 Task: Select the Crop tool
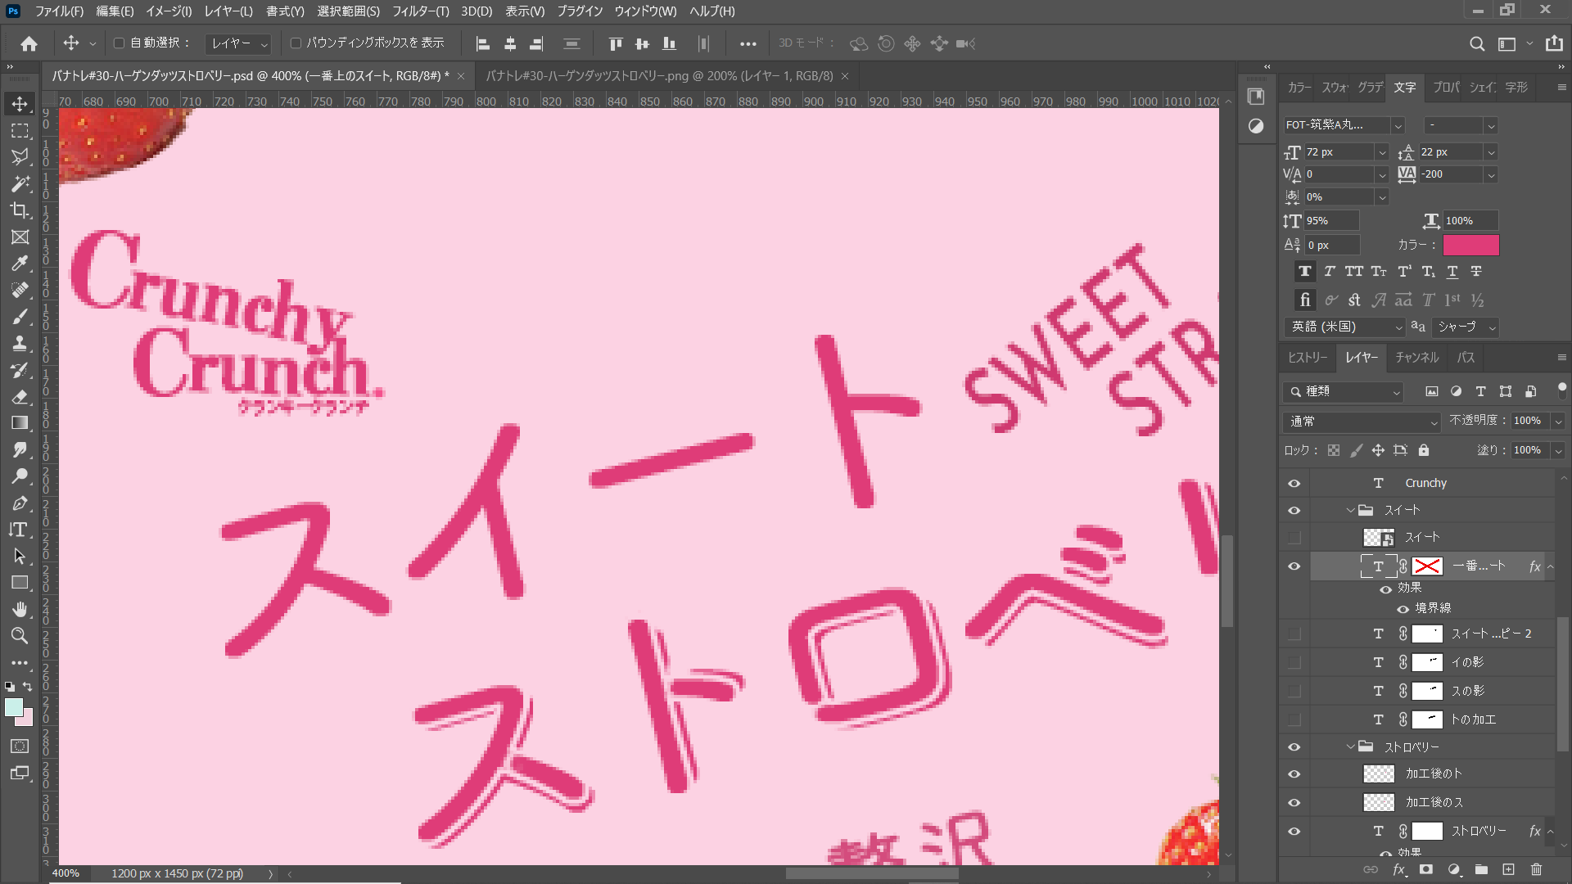[x=20, y=210]
